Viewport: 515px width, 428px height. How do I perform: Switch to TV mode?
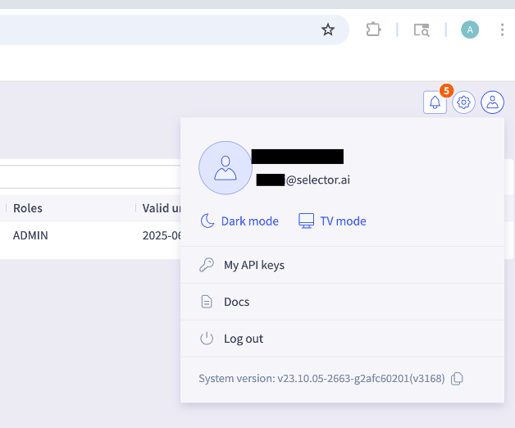pyautogui.click(x=331, y=221)
